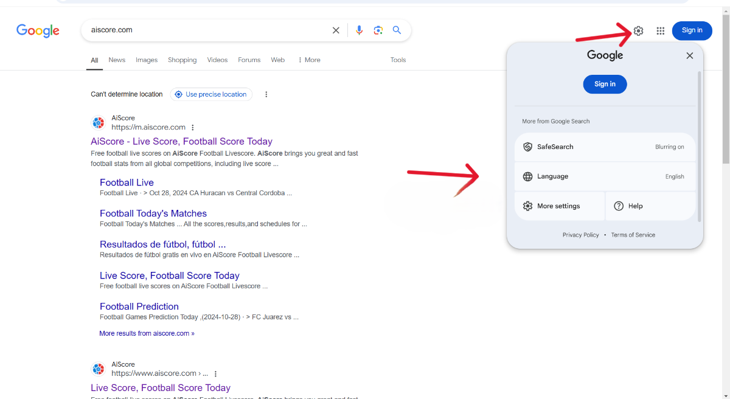Screen dimensions: 730x399
Task: Click the More settings gear icon in panel
Action: 527,206
